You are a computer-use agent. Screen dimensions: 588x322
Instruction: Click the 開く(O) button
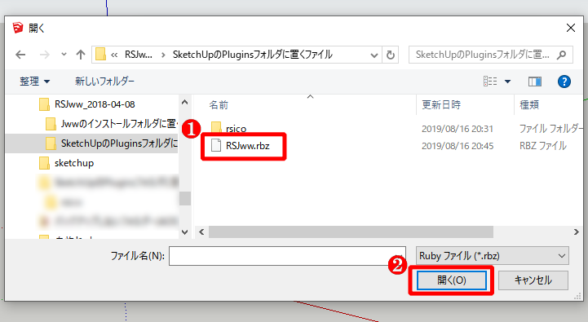452,280
